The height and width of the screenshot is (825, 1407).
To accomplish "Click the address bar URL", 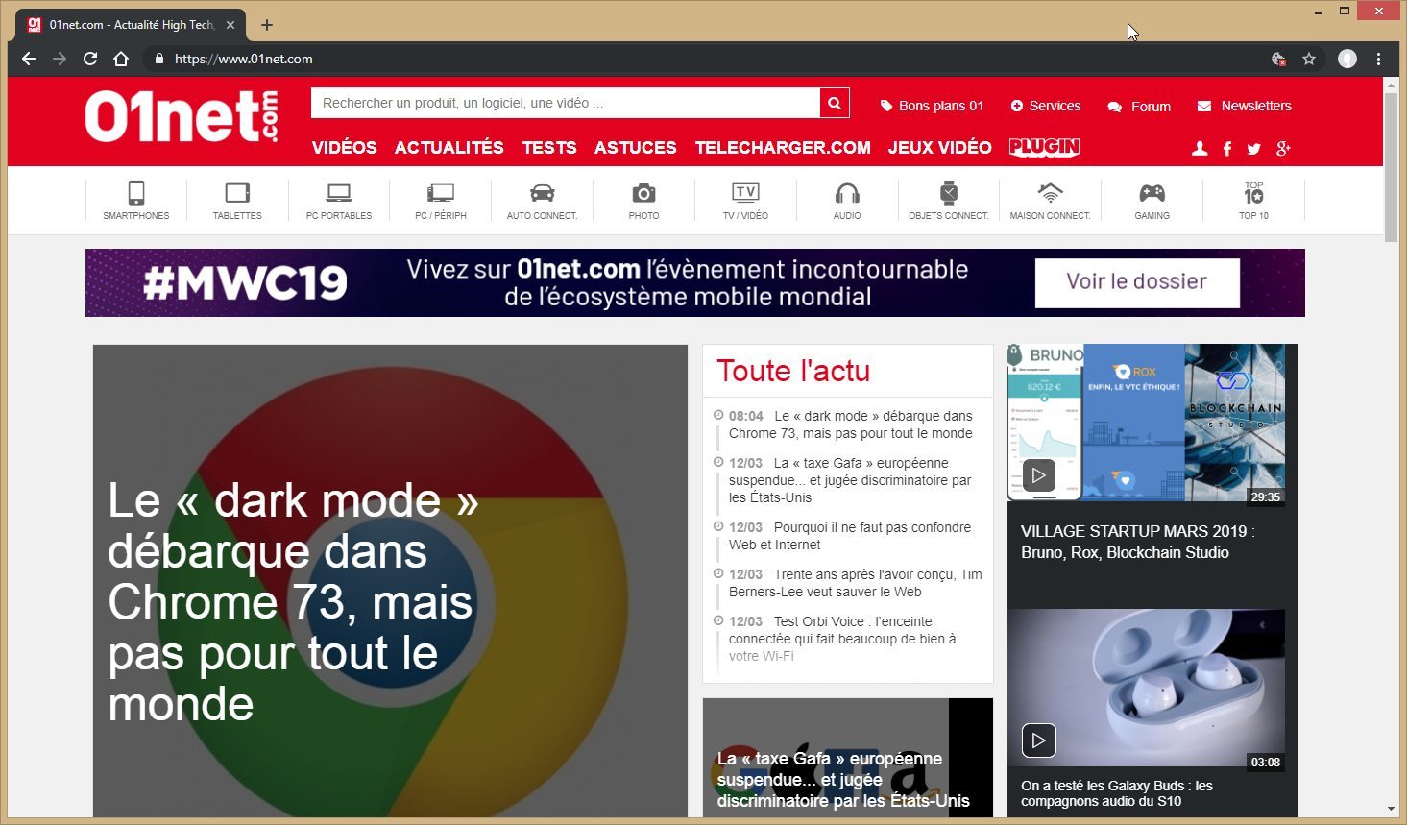I will click(244, 59).
